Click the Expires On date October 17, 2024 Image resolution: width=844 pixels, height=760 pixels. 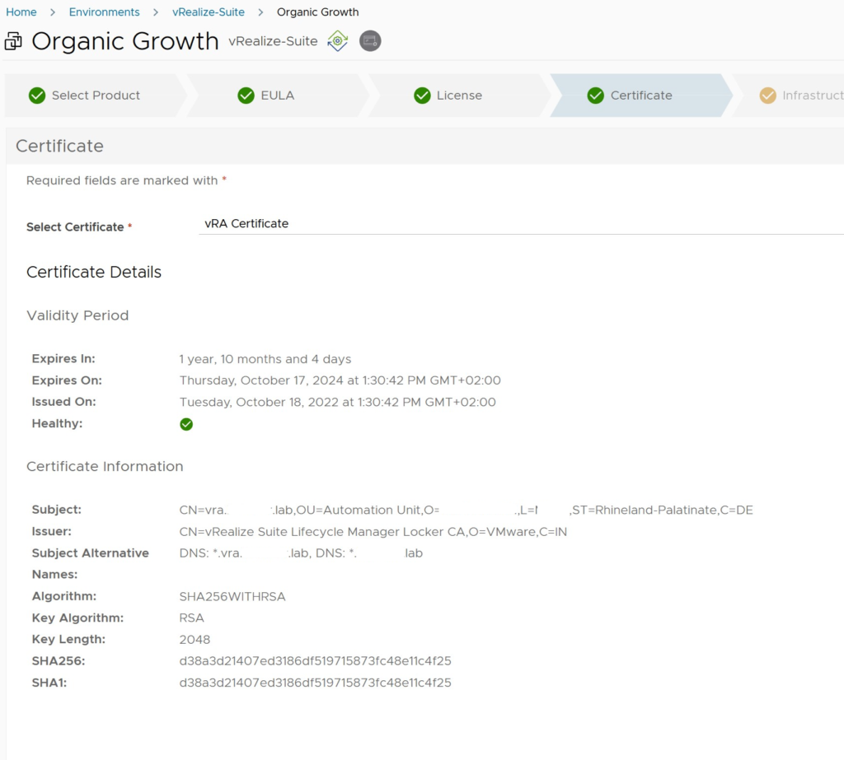pos(340,380)
